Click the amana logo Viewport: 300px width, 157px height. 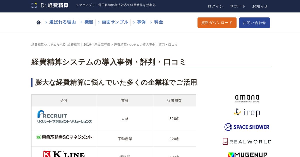pos(247,99)
